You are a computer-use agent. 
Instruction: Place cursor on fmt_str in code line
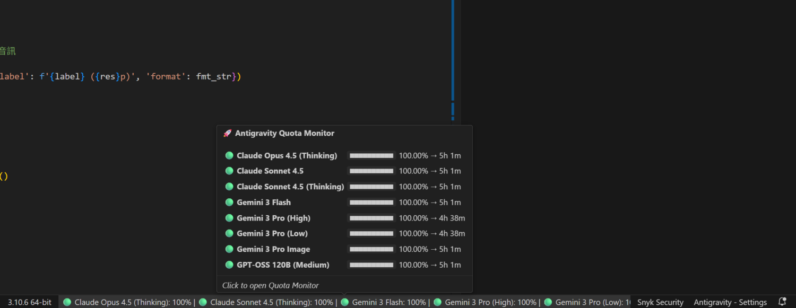214,77
